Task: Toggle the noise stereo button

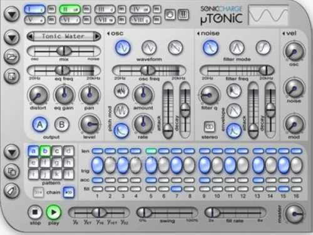Action: (210, 126)
